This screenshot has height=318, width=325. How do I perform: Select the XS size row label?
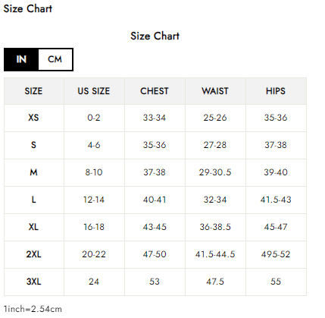click(34, 118)
